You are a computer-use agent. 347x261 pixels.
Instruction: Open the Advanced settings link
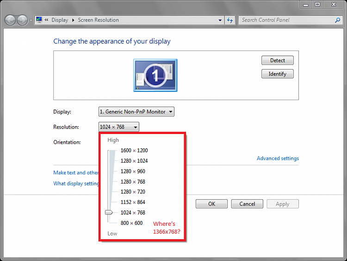pyautogui.click(x=278, y=159)
